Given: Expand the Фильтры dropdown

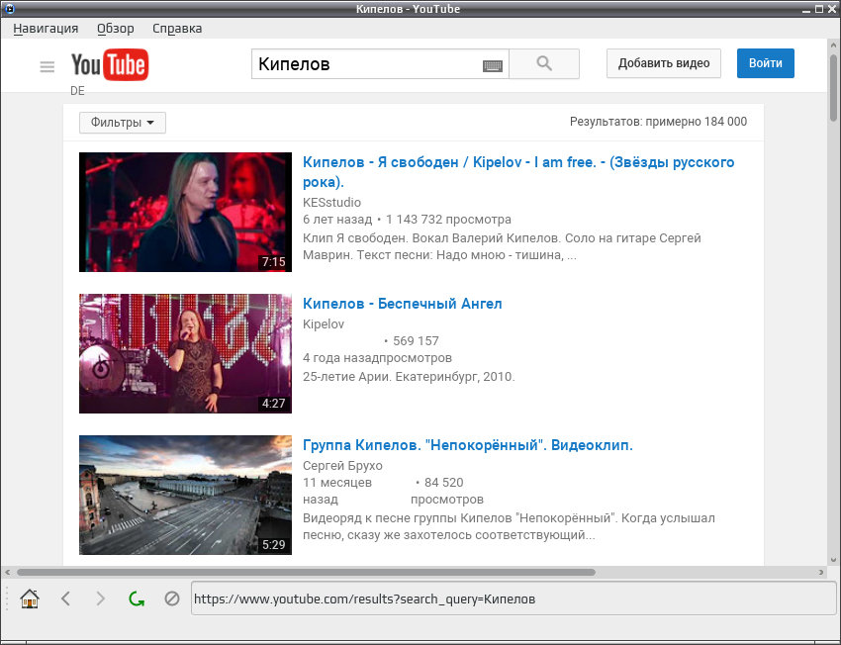Looking at the screenshot, I should (123, 123).
